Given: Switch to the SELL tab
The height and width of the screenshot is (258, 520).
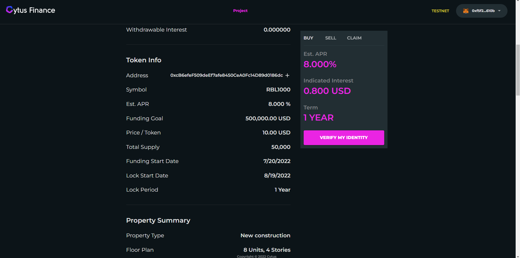Looking at the screenshot, I should pyautogui.click(x=331, y=38).
